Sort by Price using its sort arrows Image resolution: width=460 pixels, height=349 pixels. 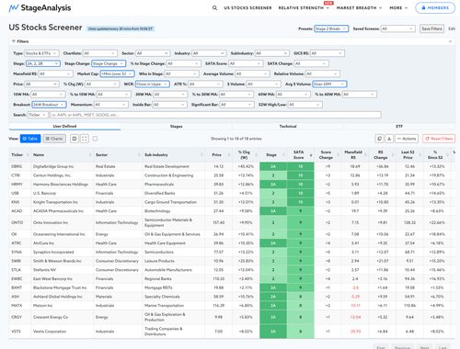point(229,155)
